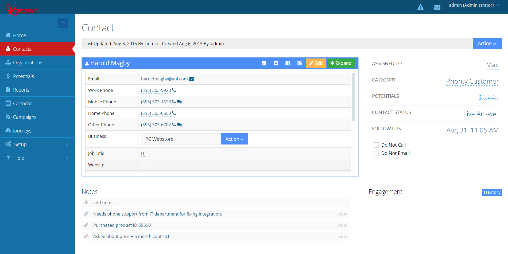Check the Do Not Email option
Image resolution: width=508 pixels, height=254 pixels.
click(376, 153)
